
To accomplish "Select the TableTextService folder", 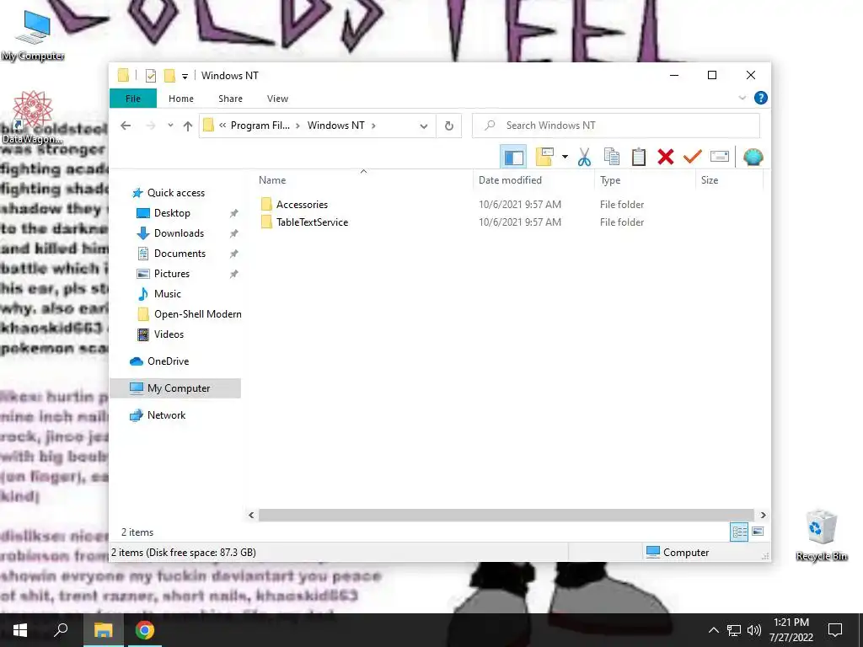I will click(312, 222).
